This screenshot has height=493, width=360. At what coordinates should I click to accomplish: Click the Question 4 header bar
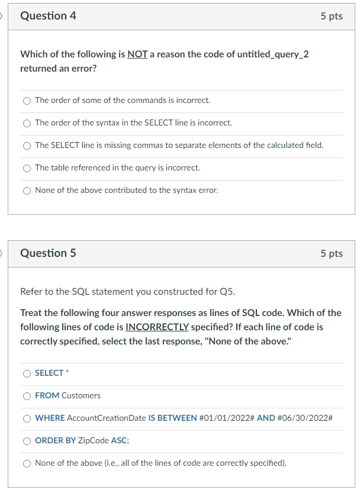click(x=178, y=16)
